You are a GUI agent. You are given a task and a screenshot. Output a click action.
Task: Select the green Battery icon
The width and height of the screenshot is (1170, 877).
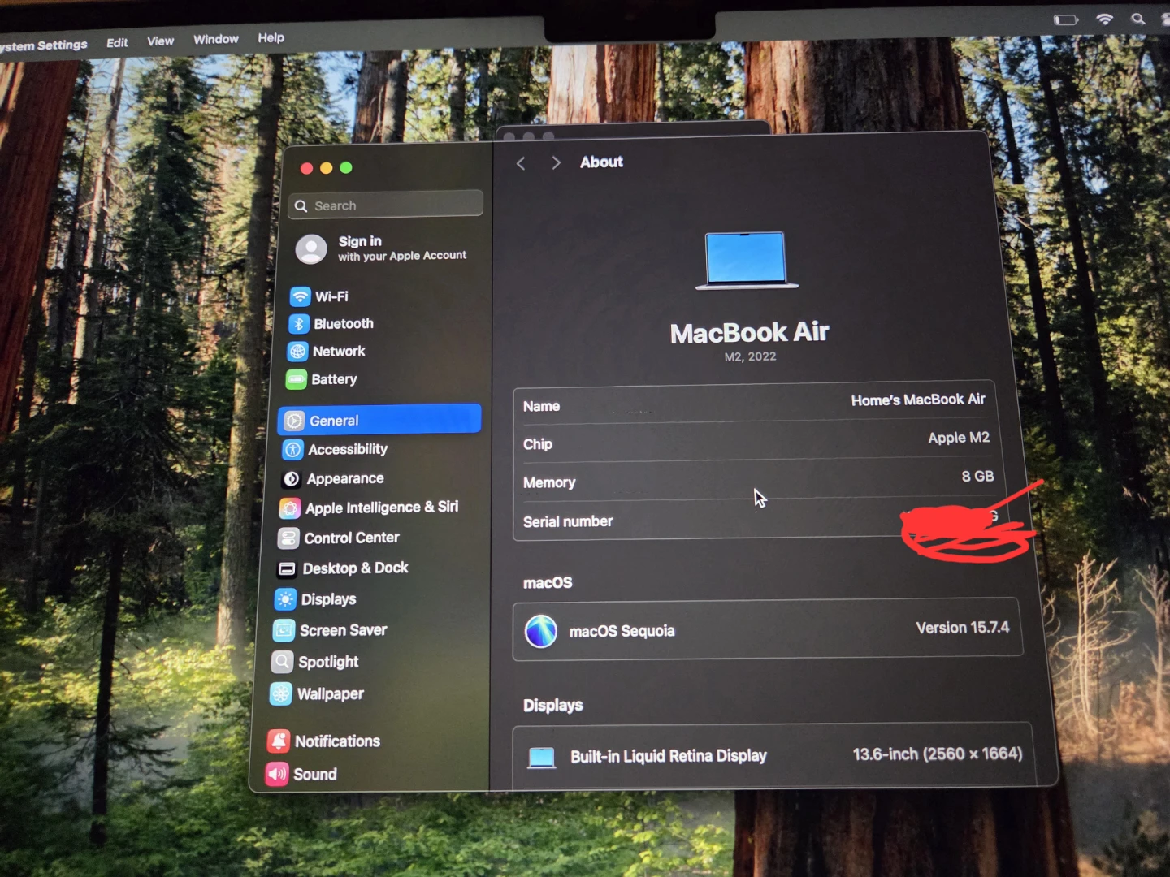[297, 379]
